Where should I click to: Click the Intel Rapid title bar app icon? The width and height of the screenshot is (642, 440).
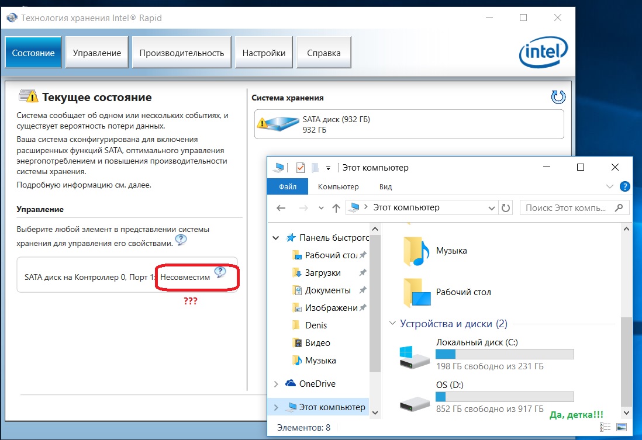pos(12,18)
